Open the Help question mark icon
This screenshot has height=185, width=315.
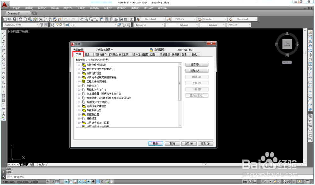132,19
